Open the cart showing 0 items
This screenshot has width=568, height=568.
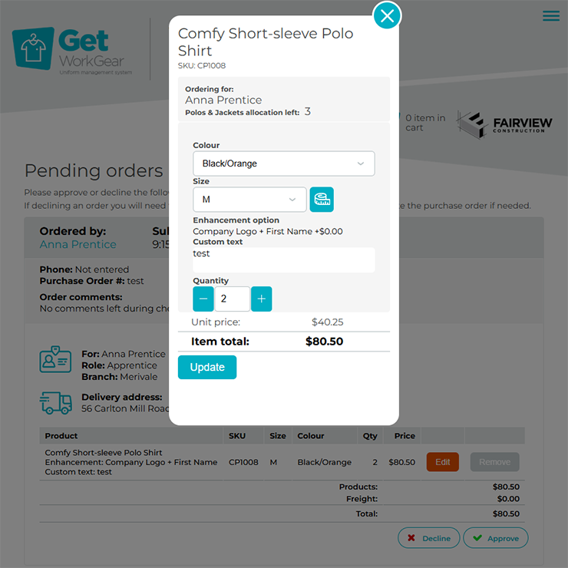tap(424, 123)
